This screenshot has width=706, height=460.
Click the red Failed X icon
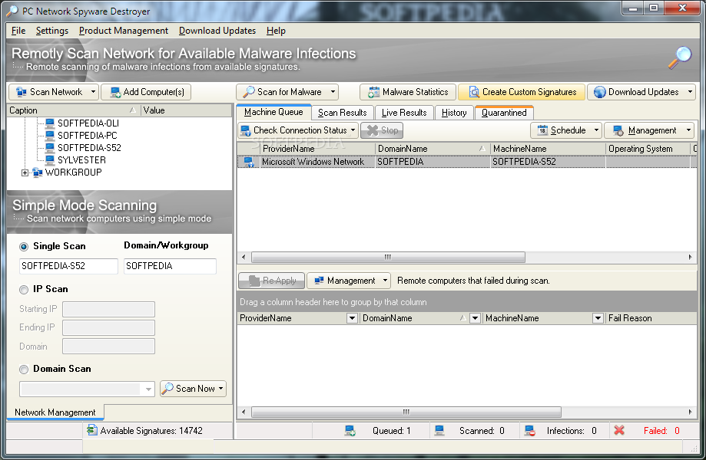[619, 430]
